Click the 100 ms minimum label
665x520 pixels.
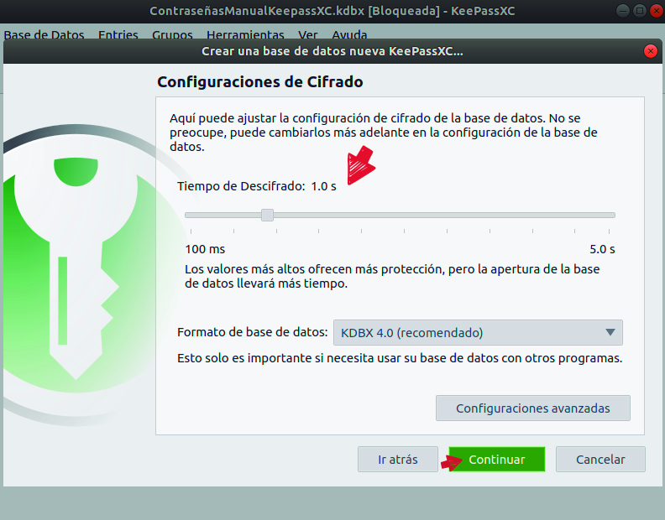(205, 249)
